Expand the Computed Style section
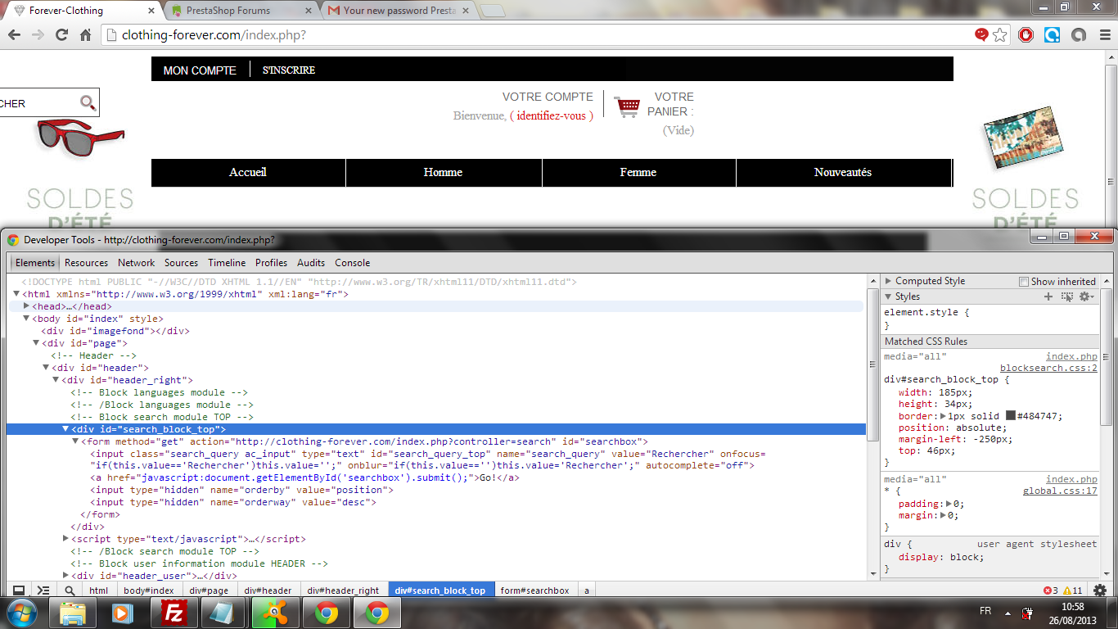The image size is (1118, 629). pos(889,281)
